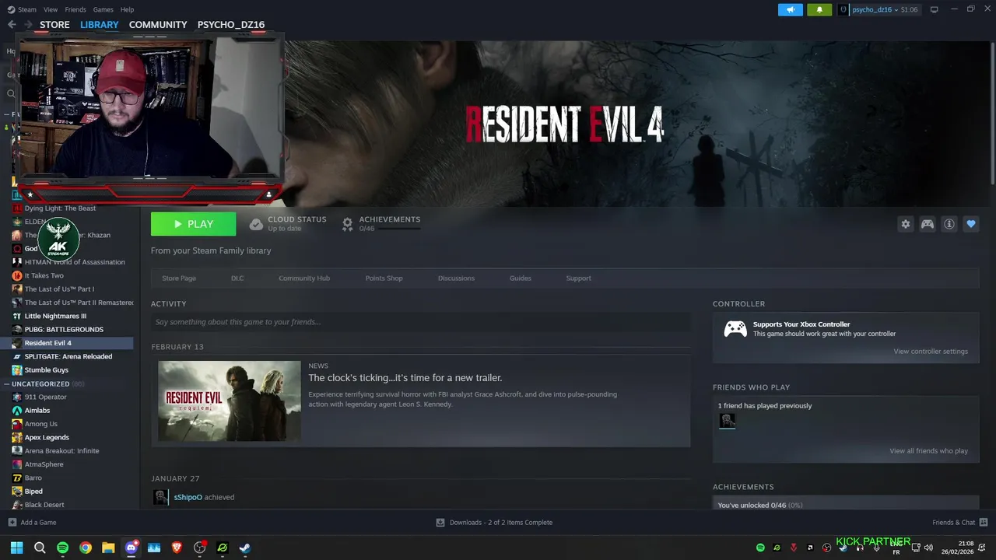Image resolution: width=996 pixels, height=560 pixels.
Task: Click the Steam icon in the taskbar
Action: pyautogui.click(x=244, y=548)
